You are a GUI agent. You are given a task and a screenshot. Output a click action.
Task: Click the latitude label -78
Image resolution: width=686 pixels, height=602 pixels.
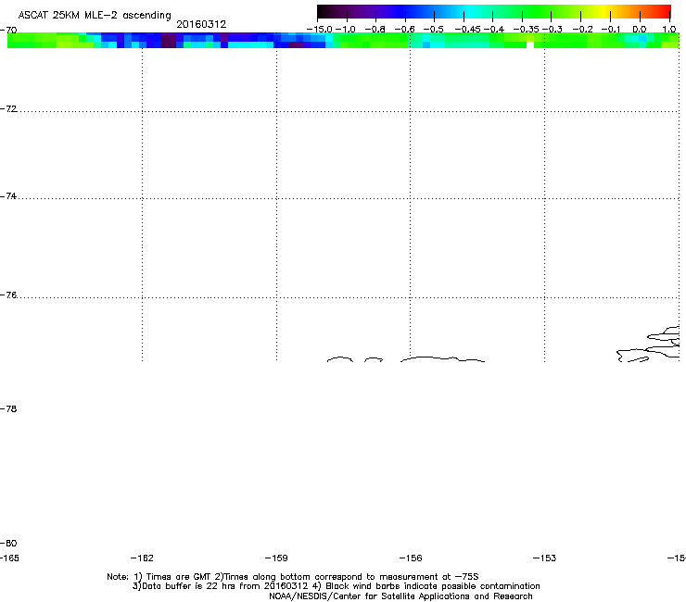click(8, 409)
